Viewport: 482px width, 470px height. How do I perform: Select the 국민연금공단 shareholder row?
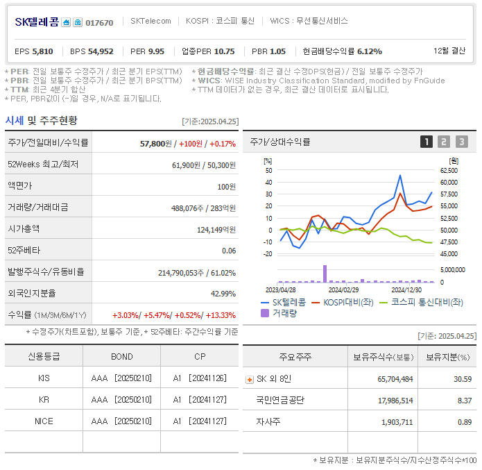point(359,401)
